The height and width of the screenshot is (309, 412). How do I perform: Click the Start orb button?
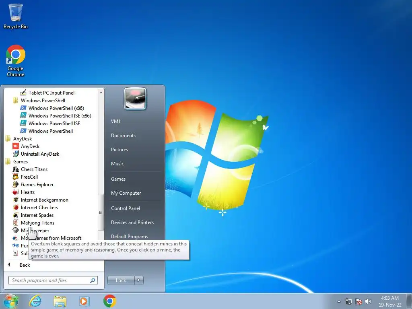(x=10, y=301)
